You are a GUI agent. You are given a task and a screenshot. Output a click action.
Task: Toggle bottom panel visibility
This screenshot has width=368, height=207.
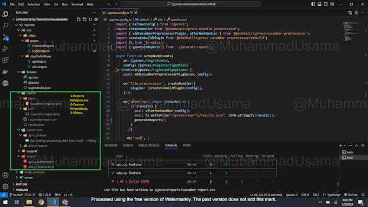click(x=319, y=4)
